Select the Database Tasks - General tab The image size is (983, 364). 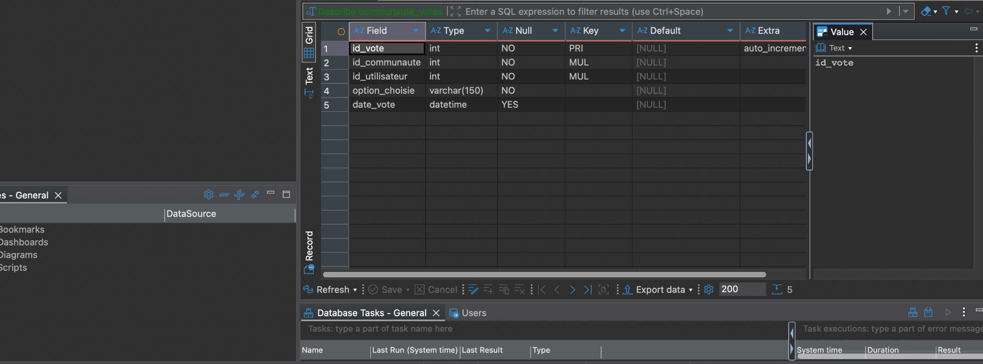point(366,313)
